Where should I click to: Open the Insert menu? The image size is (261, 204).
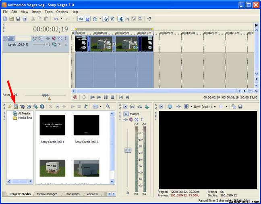pos(36,12)
